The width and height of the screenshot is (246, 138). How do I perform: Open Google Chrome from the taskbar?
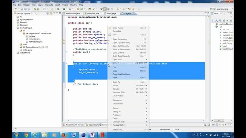(x=26, y=135)
